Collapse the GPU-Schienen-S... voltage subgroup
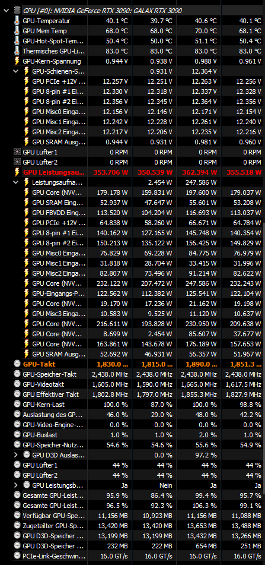This screenshot has height=565, width=265. [15, 71]
